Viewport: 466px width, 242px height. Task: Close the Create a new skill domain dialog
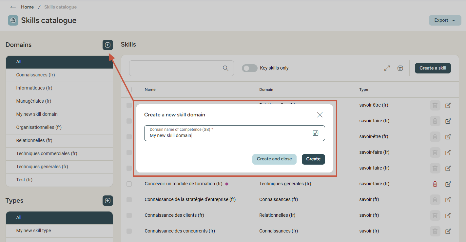coord(320,115)
